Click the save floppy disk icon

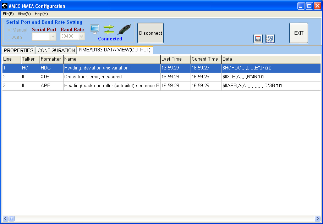258,39
